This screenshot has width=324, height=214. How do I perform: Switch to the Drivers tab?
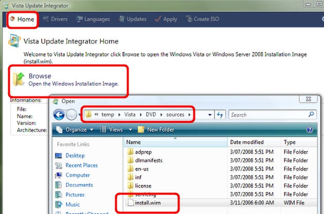click(x=56, y=19)
